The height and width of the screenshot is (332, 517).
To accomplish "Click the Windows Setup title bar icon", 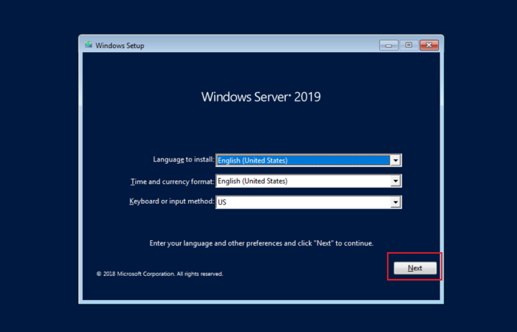I will click(x=89, y=45).
